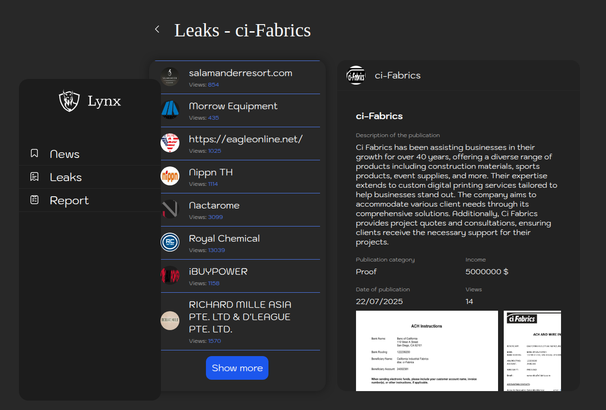
Task: Click the '5000000 $' income value
Action: click(x=487, y=271)
